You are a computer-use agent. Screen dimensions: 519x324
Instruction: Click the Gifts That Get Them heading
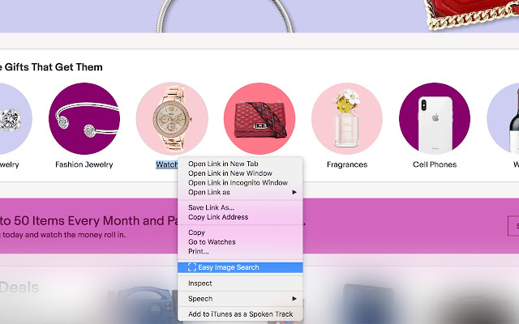(x=51, y=67)
